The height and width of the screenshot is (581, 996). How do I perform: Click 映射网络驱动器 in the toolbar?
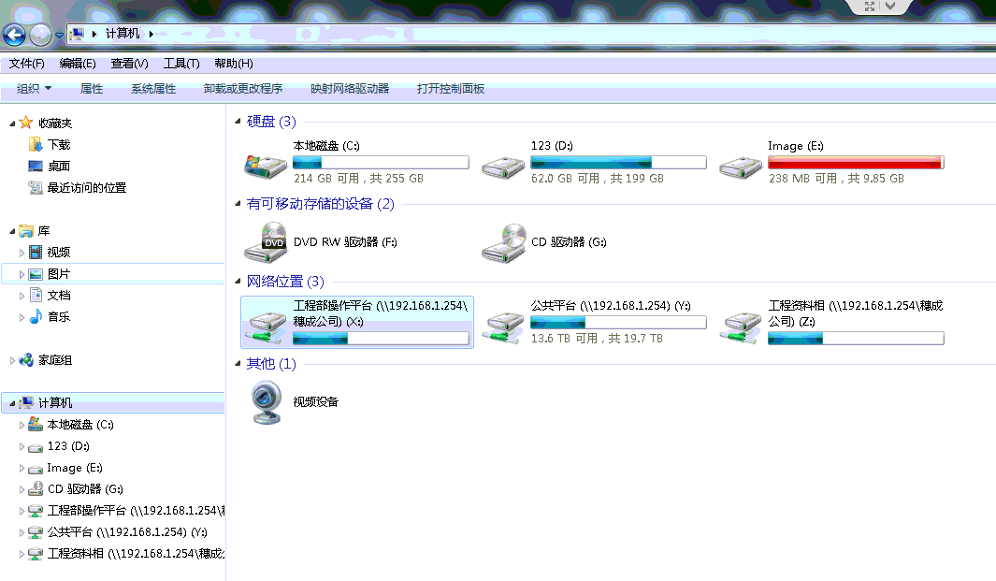pos(350,89)
